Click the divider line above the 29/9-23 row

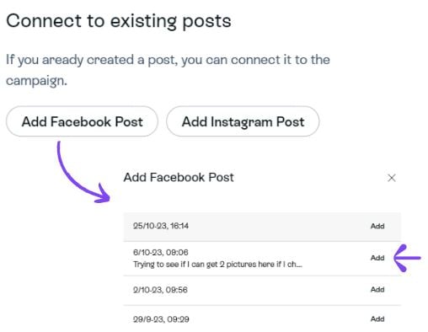262,305
